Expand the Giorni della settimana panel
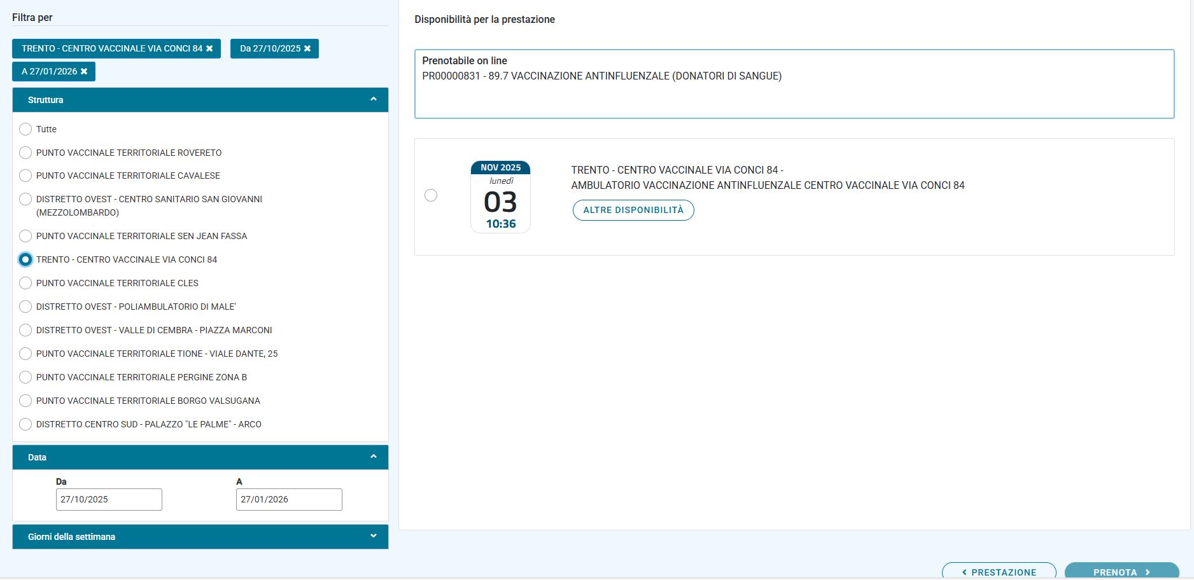Viewport: 1194px width, 580px height. pyautogui.click(x=373, y=537)
